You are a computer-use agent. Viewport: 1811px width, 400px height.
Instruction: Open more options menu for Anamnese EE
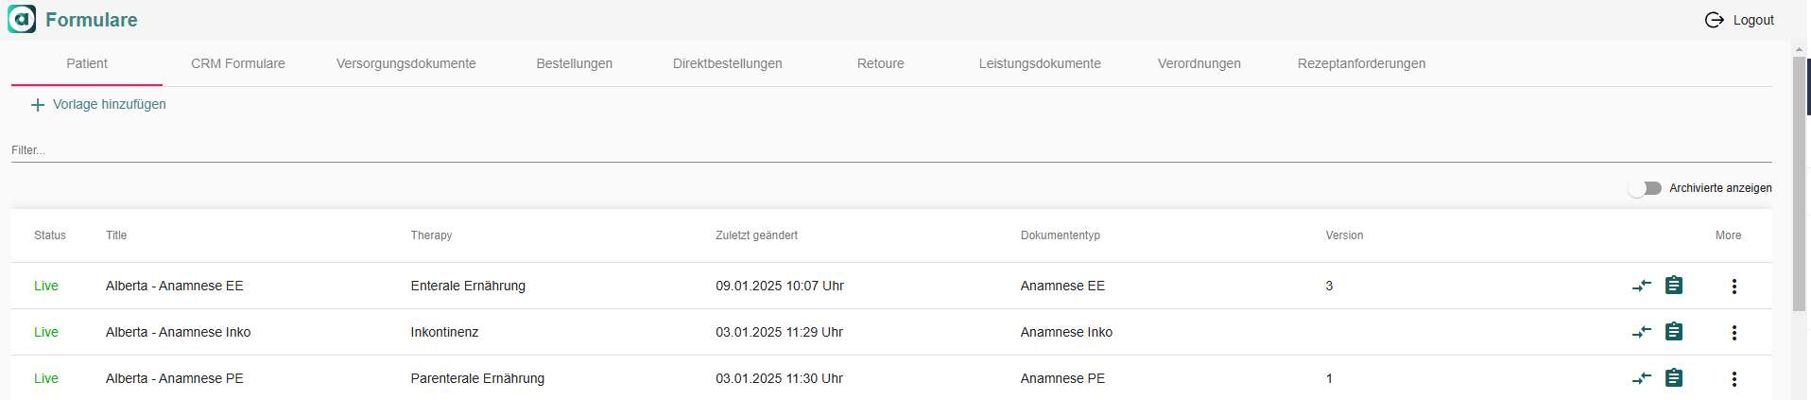[x=1733, y=286]
